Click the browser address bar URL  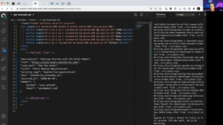point(50,9)
